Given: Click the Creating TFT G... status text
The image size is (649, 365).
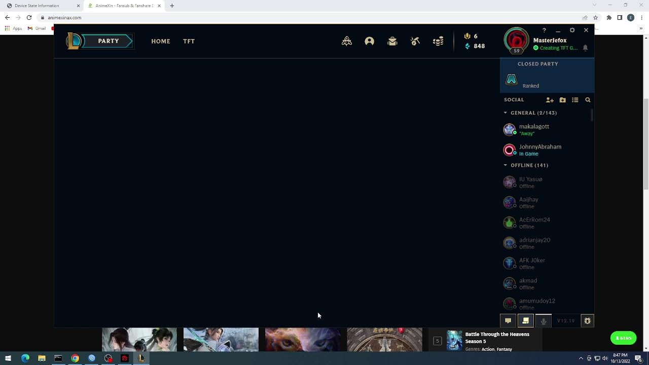Looking at the screenshot, I should click(x=558, y=48).
